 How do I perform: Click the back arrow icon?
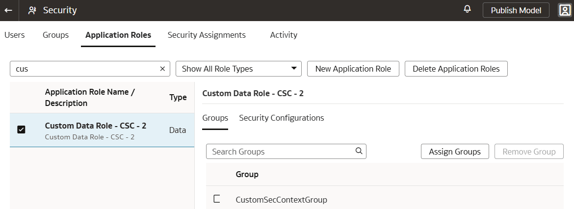8,10
